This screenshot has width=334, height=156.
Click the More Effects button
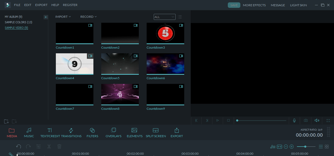coord(254,5)
